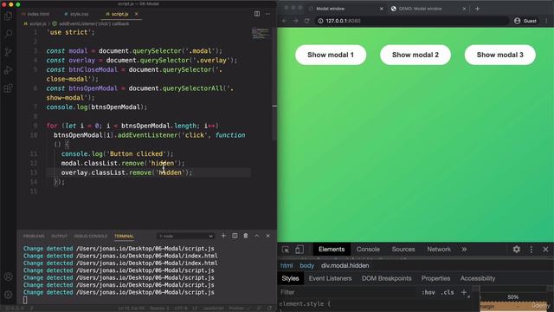Select the div.modal.hidden breadcrumb
The image size is (554, 312).
click(x=345, y=266)
